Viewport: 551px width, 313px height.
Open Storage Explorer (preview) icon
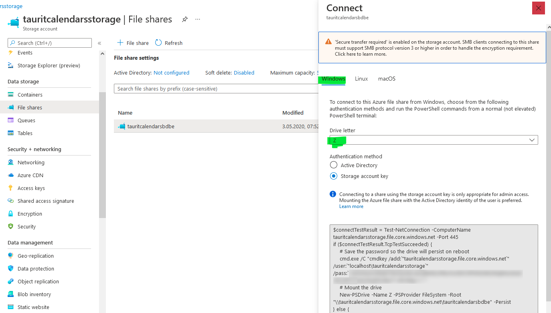point(11,66)
